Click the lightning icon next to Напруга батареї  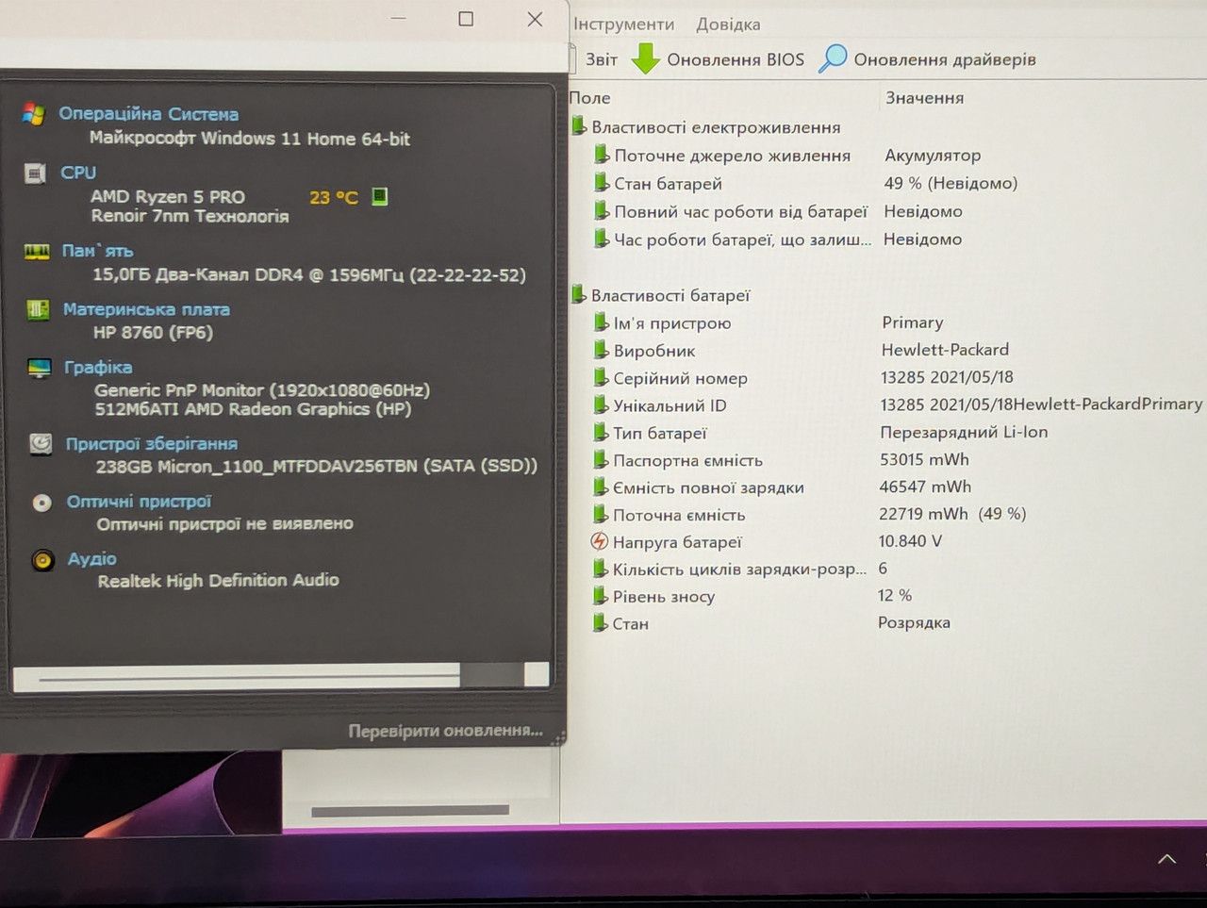tap(599, 541)
